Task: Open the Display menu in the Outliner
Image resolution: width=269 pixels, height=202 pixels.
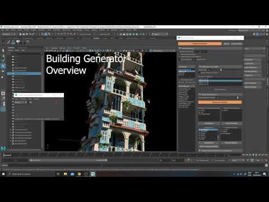Action: click(11, 50)
